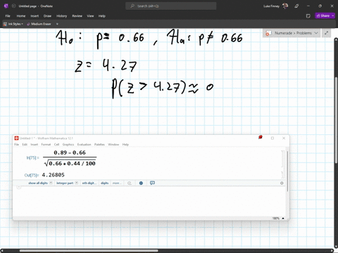Screen dimensions: 338x253
Task: Click the In[75] input cell label
Action: click(x=32, y=158)
